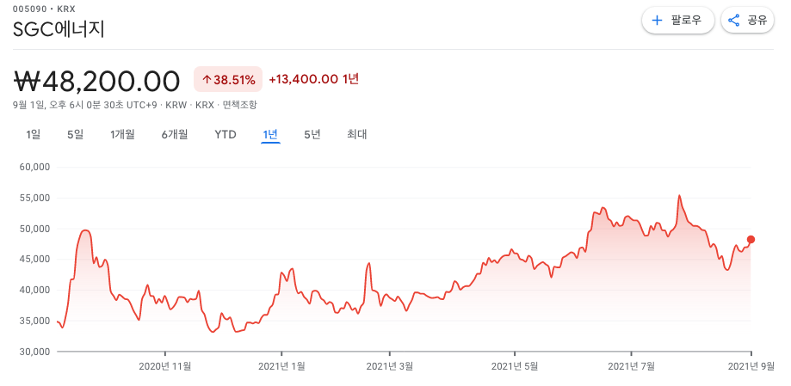Click the 55,000 y-axis label

pos(35,198)
